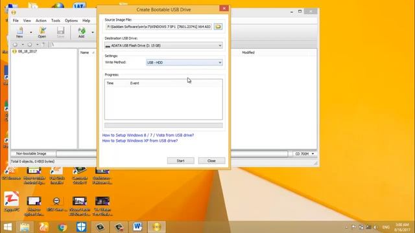Click the greyed-out Save toolbar icon
Screen dimensions: 415x233
pos(60,32)
